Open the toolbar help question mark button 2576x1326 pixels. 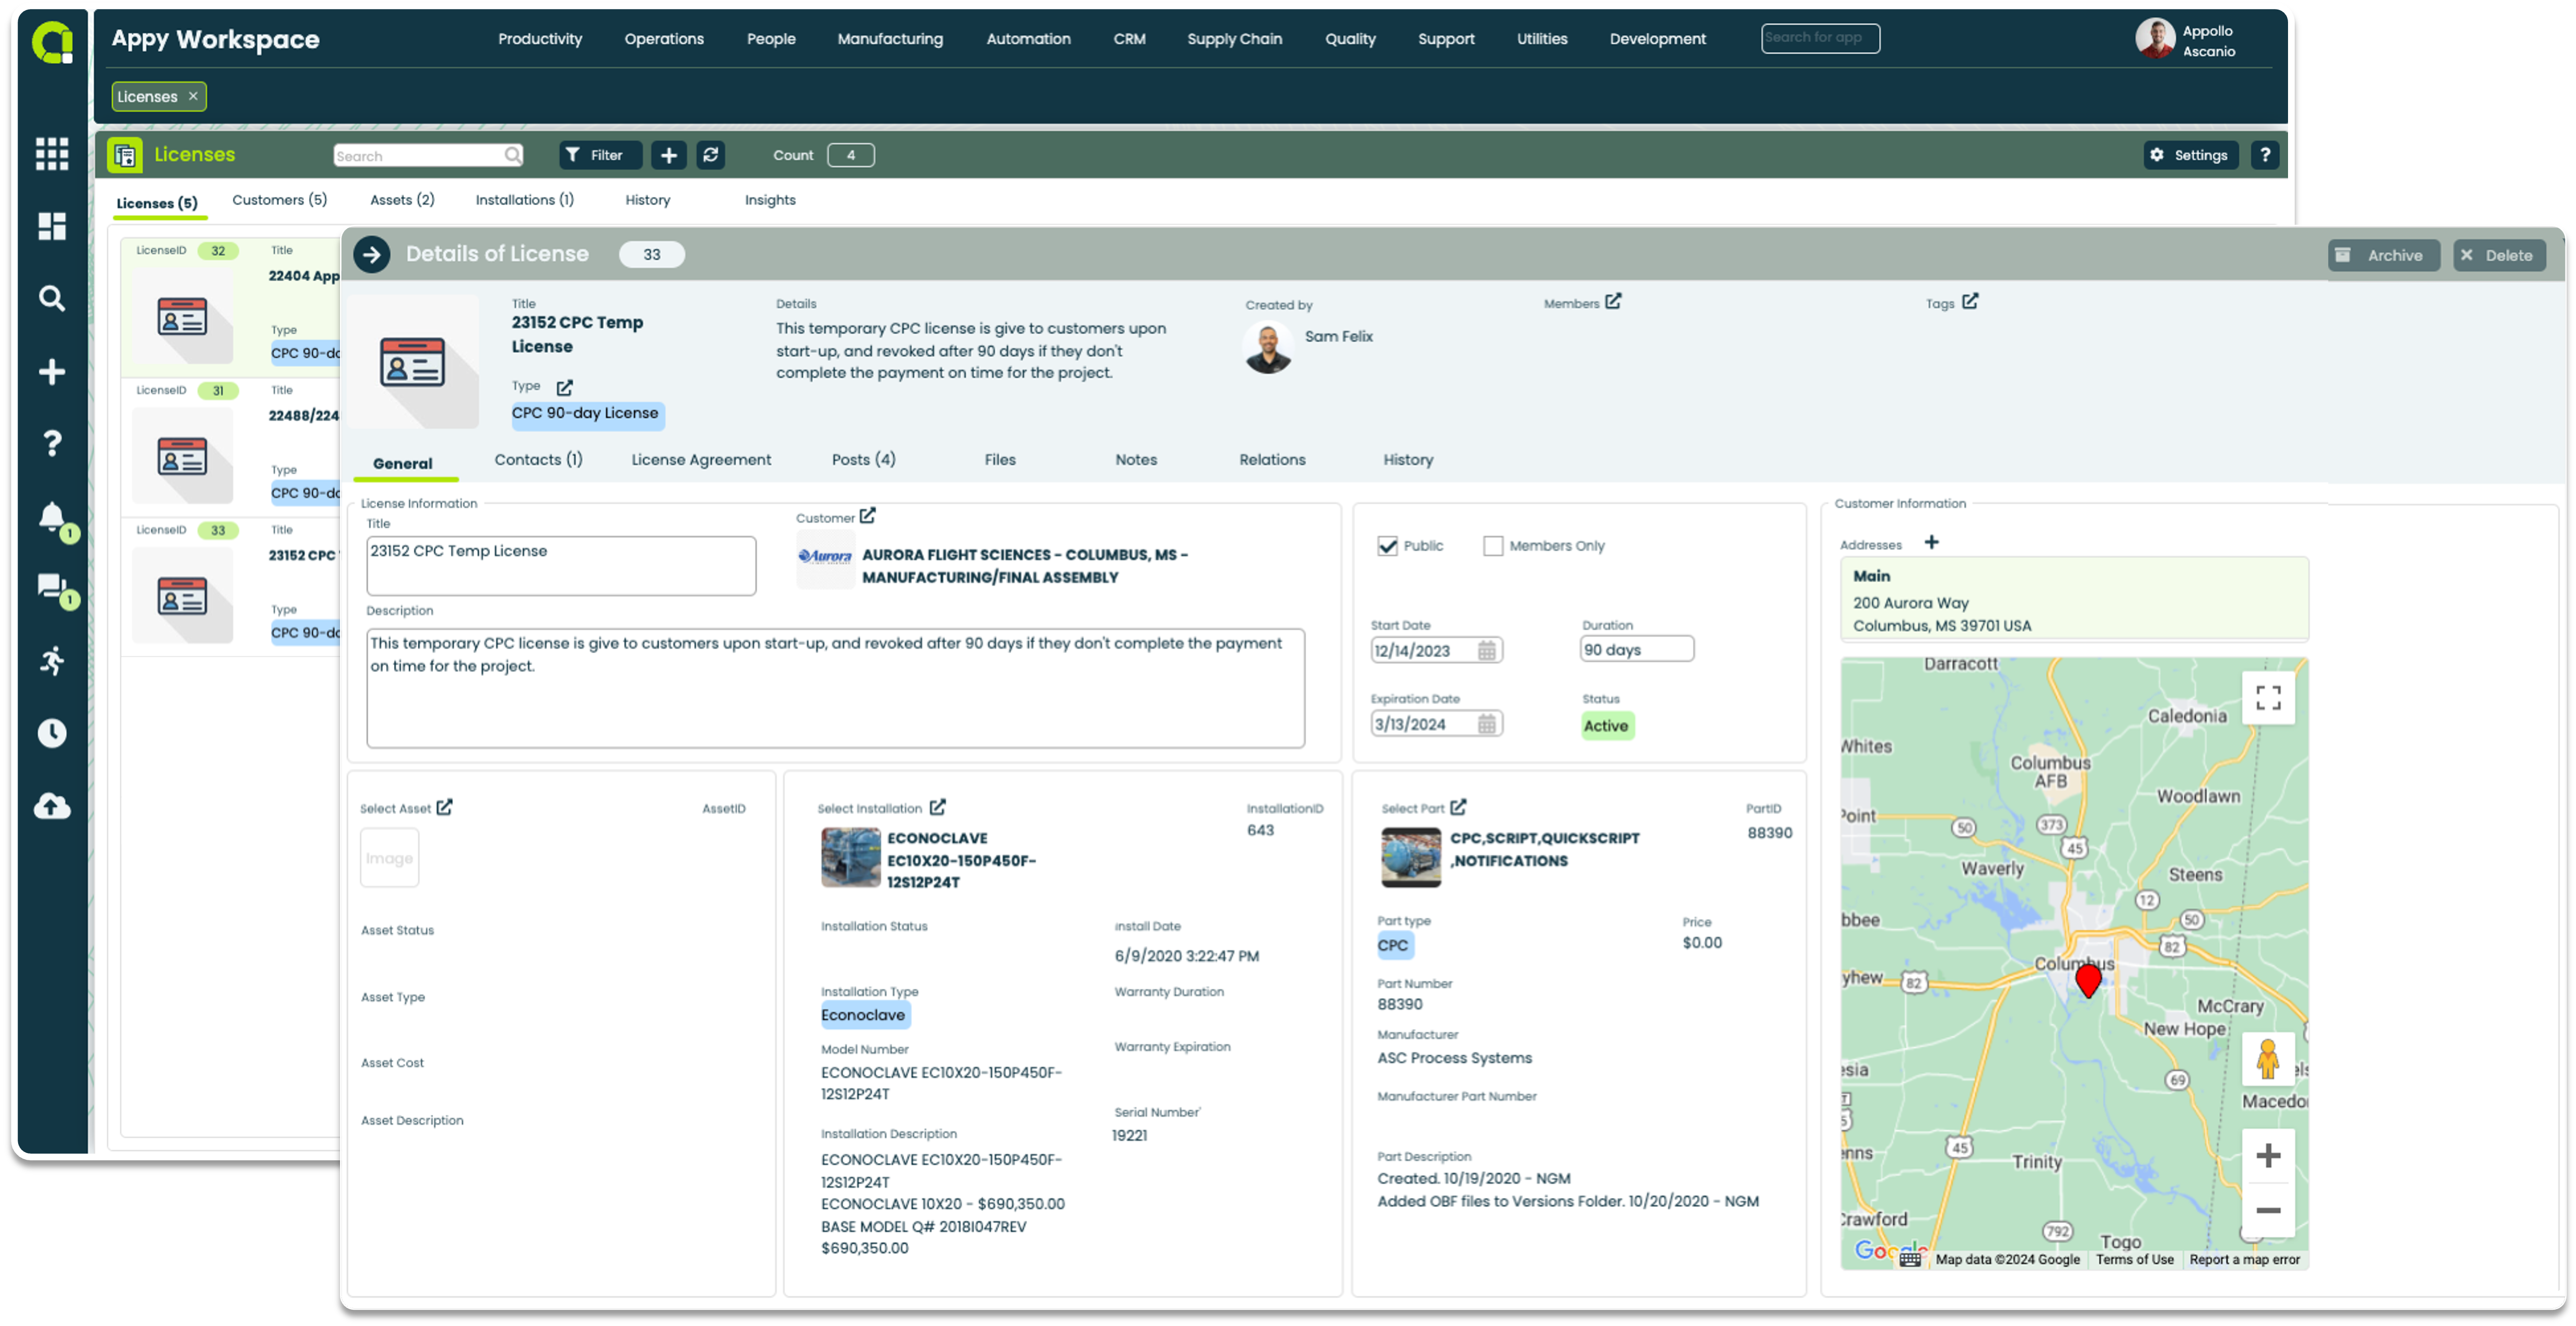click(x=2265, y=155)
